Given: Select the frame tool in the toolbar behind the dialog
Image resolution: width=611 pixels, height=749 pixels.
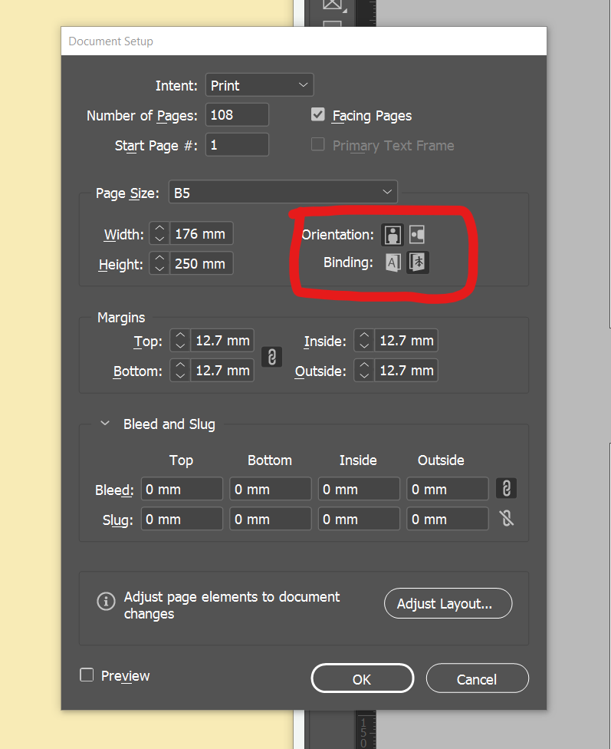Looking at the screenshot, I should [x=333, y=5].
